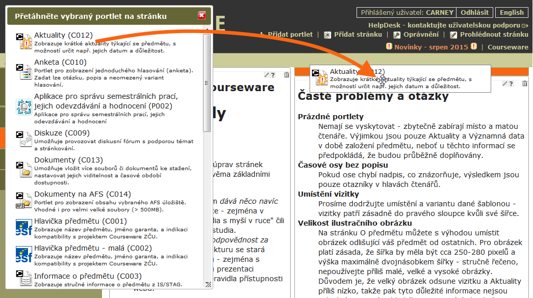The height and width of the screenshot is (298, 533).
Task: Select the Anketa (C010) title
Action: [60, 62]
